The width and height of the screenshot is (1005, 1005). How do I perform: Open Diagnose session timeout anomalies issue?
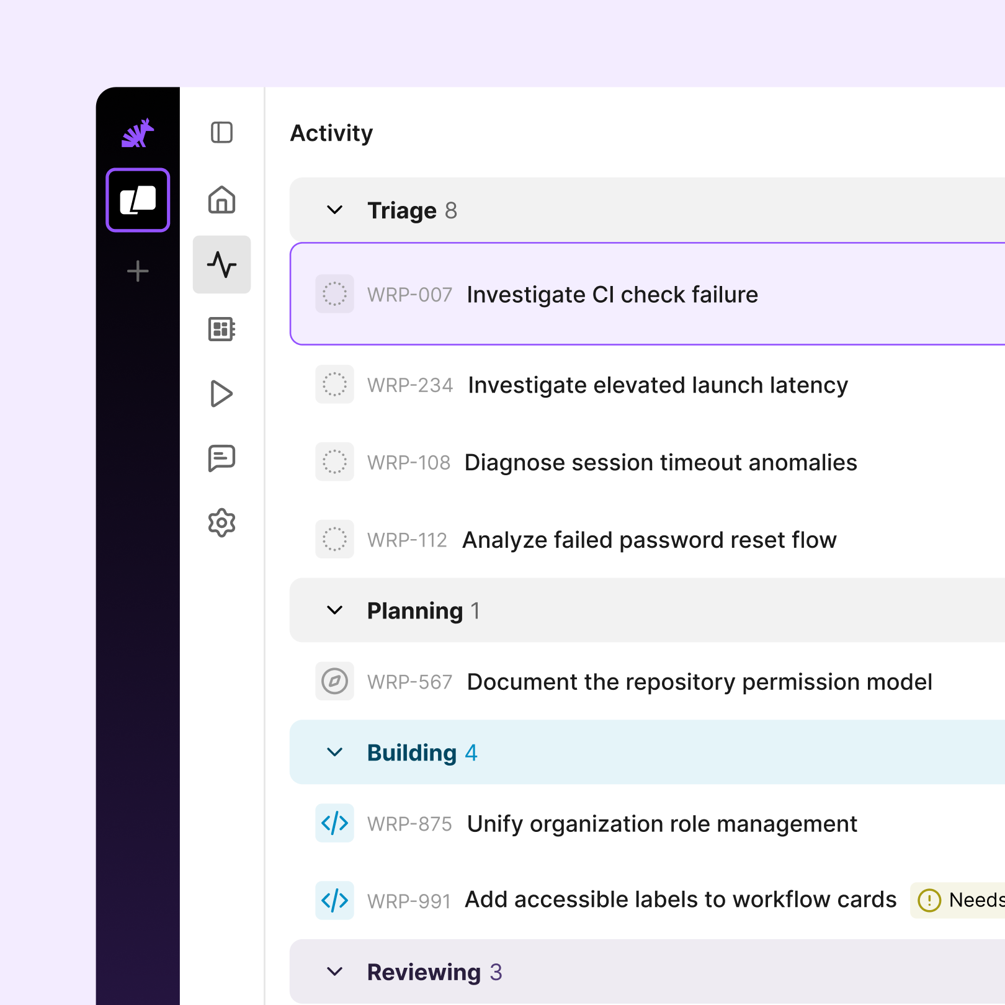[x=661, y=463]
